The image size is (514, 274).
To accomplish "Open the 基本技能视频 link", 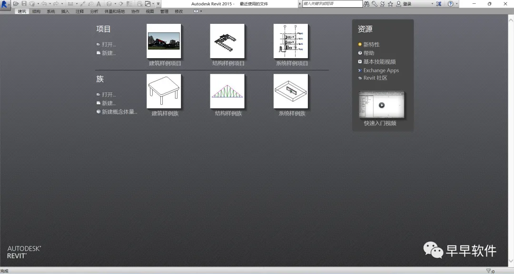I will coord(380,61).
